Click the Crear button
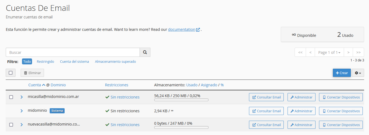The width and height of the screenshot is (369, 135). (342, 73)
